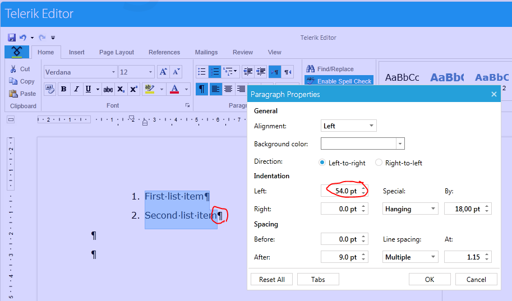
Task: Open the underline style dropdown arrow
Action: coord(98,89)
